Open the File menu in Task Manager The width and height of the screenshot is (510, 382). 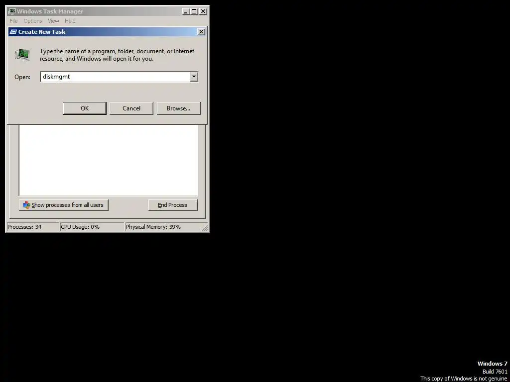point(13,21)
